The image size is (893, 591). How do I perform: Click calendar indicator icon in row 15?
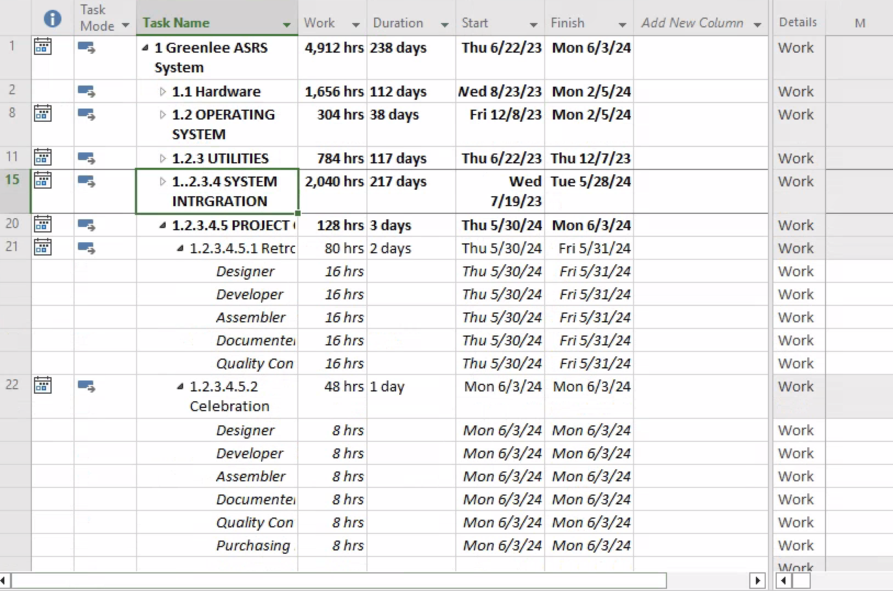pos(43,180)
